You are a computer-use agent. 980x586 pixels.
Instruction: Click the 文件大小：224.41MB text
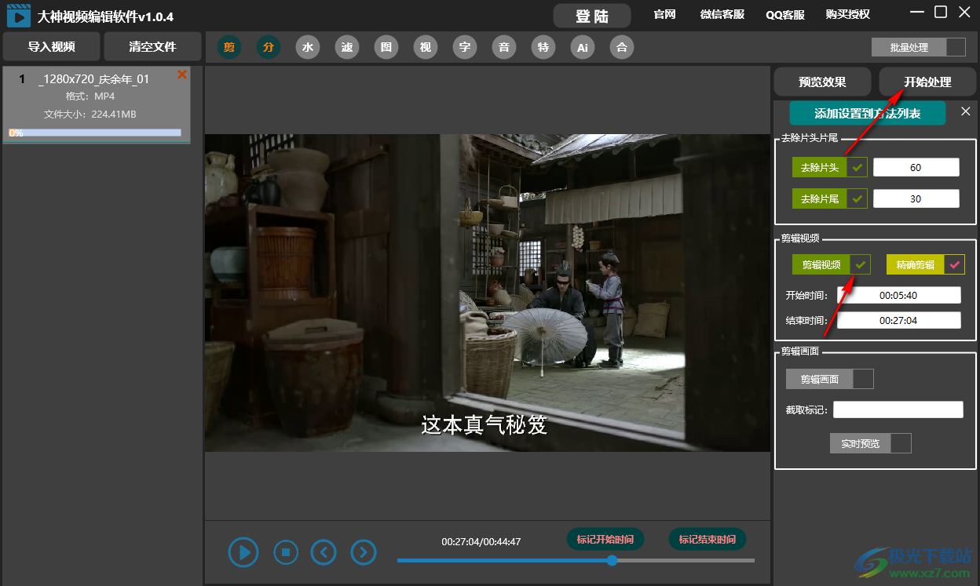click(x=90, y=115)
